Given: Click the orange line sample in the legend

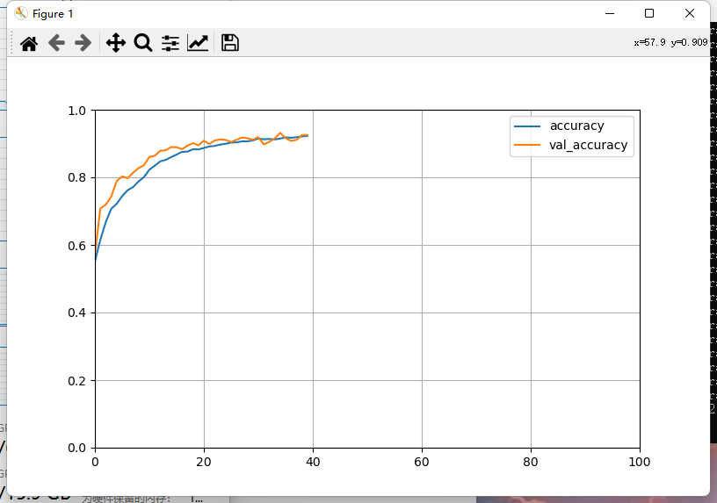Looking at the screenshot, I should coord(527,145).
